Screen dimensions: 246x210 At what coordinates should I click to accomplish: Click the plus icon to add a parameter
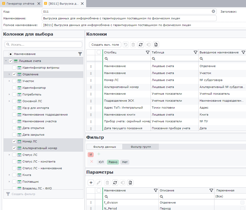click(x=91, y=183)
